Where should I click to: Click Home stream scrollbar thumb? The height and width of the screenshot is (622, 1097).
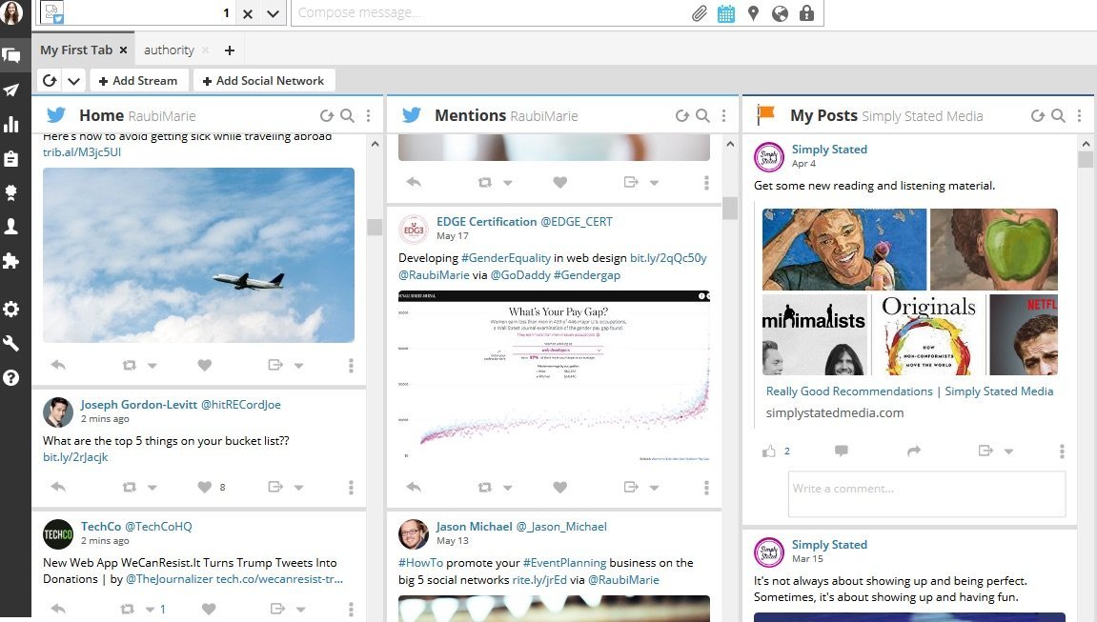(x=375, y=227)
